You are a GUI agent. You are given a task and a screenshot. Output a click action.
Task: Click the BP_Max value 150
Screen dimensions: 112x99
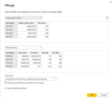pos(57,56)
